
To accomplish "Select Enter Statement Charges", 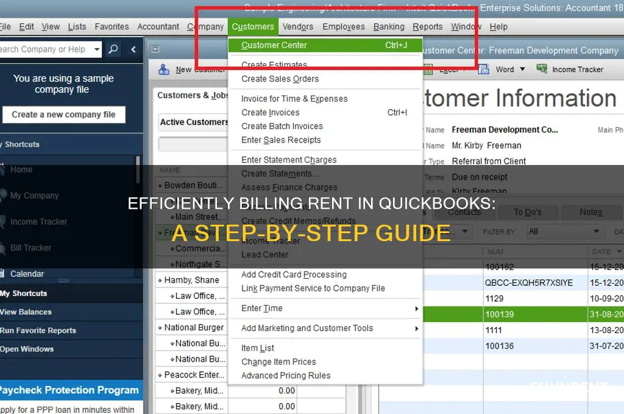I will point(289,160).
